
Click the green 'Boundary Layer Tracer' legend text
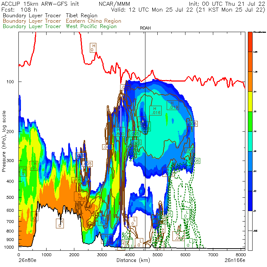click(32, 26)
